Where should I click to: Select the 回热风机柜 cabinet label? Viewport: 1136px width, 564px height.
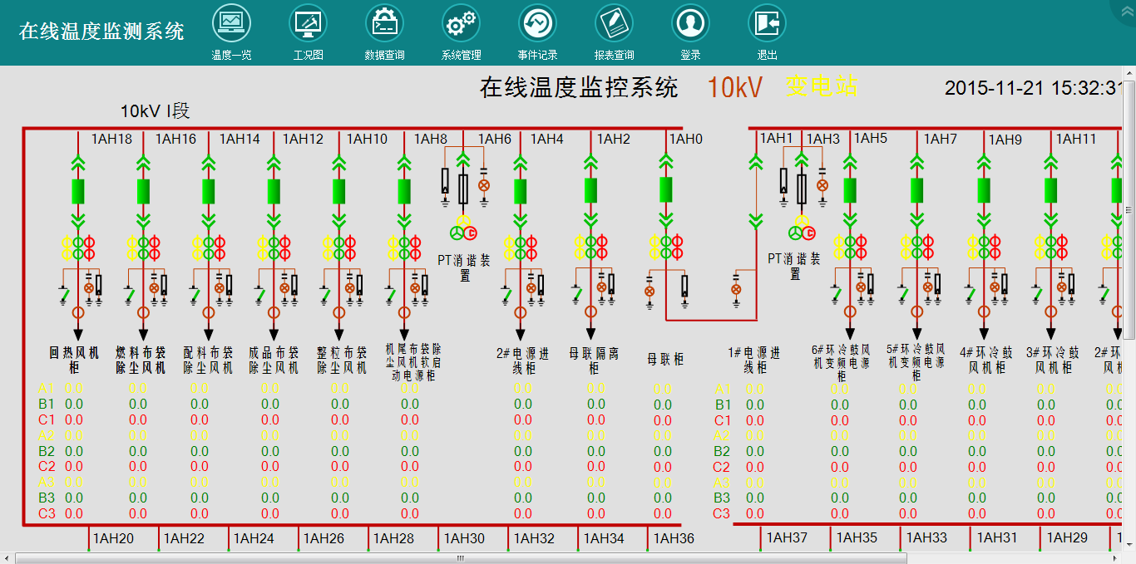(74, 360)
